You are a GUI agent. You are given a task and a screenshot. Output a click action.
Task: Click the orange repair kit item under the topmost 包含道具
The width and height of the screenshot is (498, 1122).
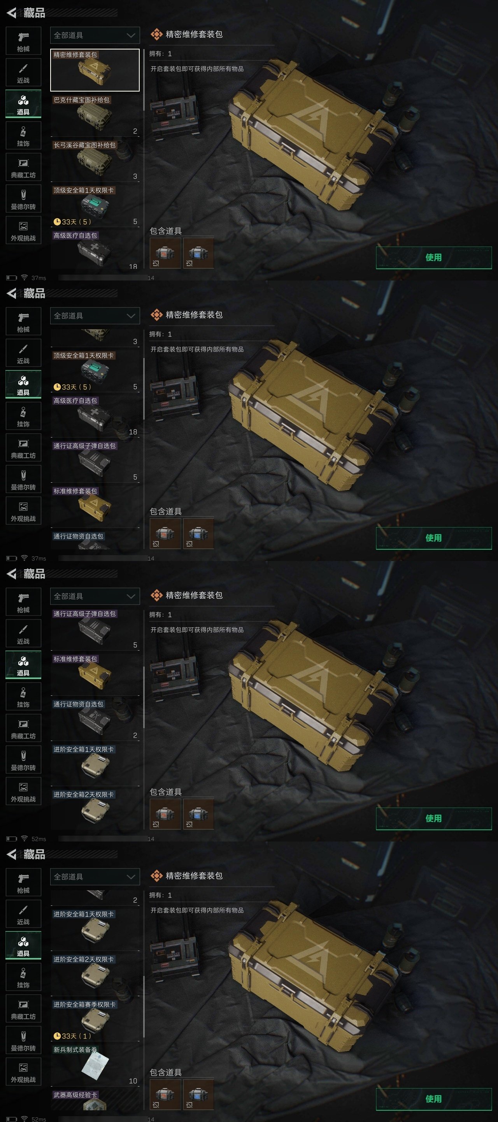click(x=165, y=252)
